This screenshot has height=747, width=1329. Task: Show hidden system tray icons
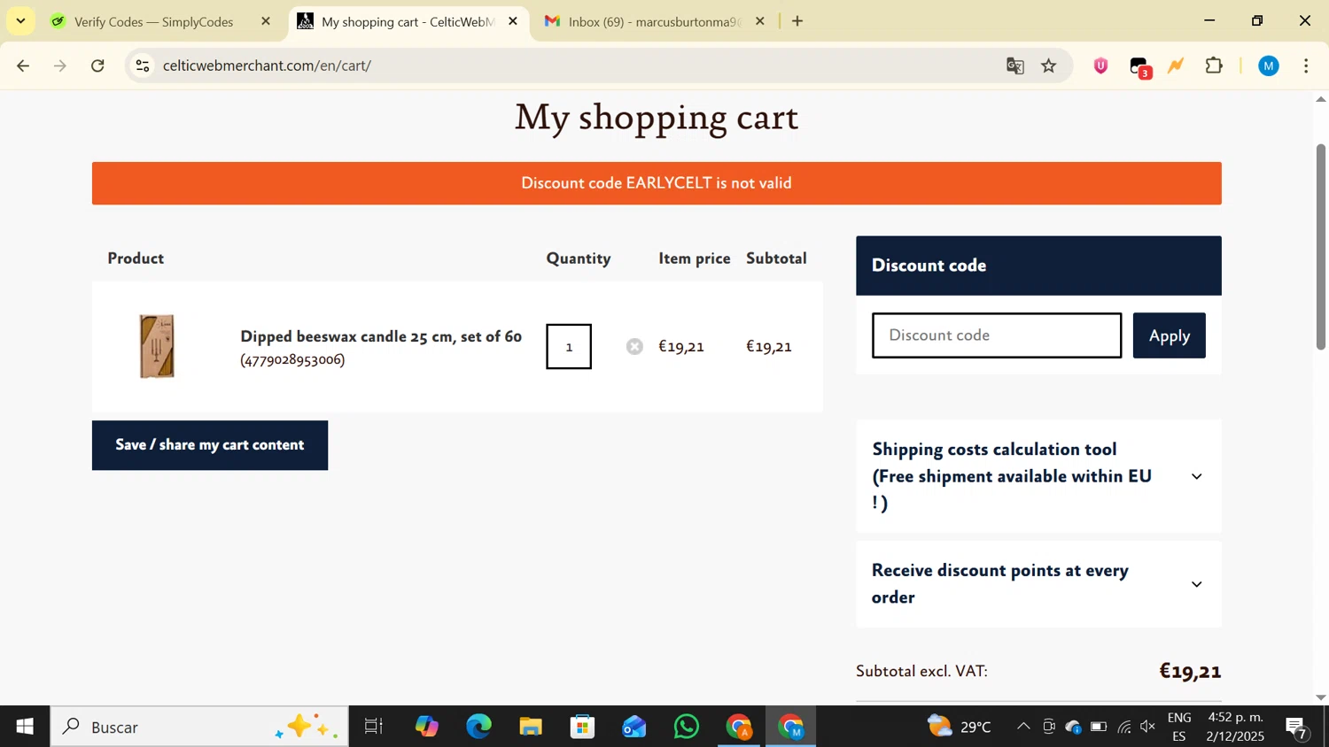1023,727
